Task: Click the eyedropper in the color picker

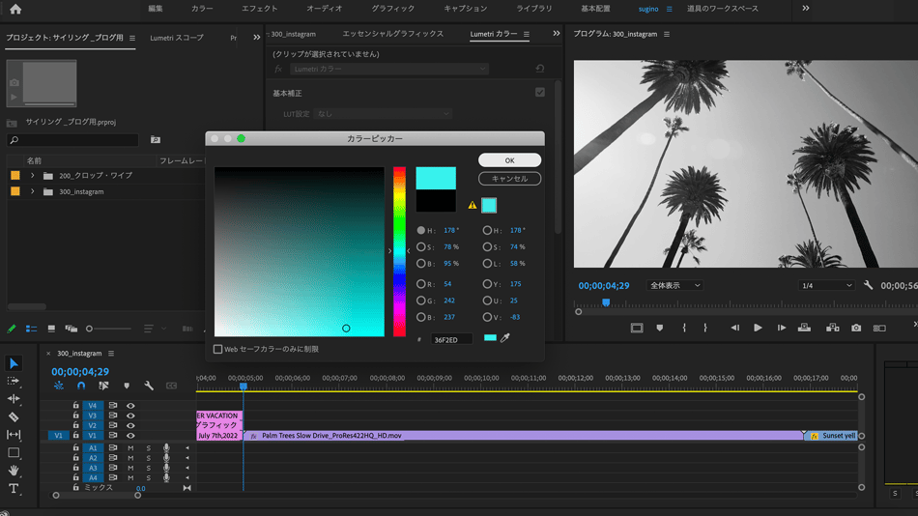Action: point(504,338)
